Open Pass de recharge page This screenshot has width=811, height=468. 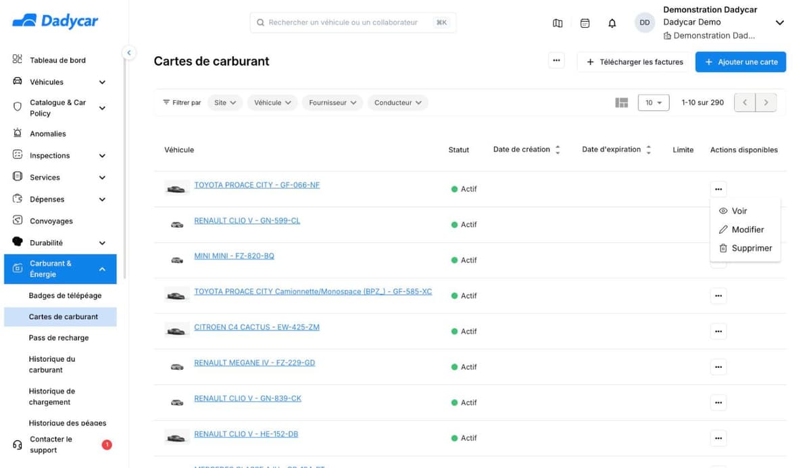(60, 338)
